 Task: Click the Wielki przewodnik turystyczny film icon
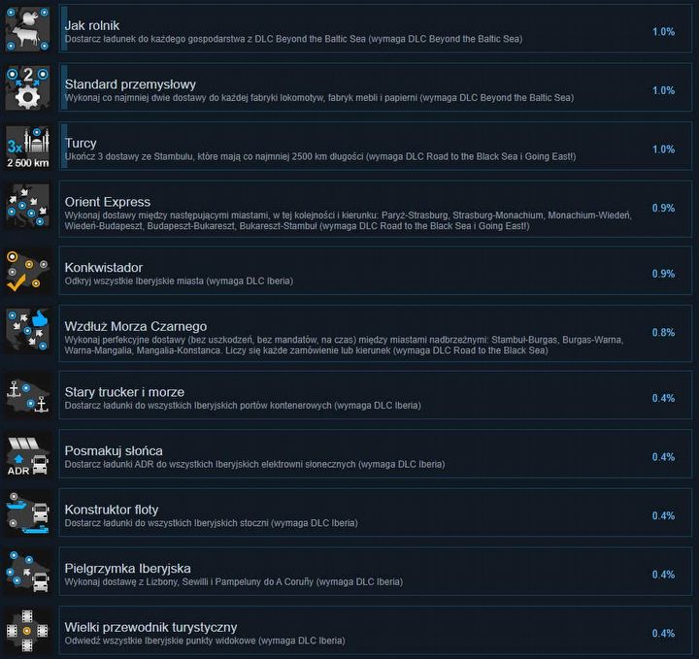pyautogui.click(x=27, y=631)
